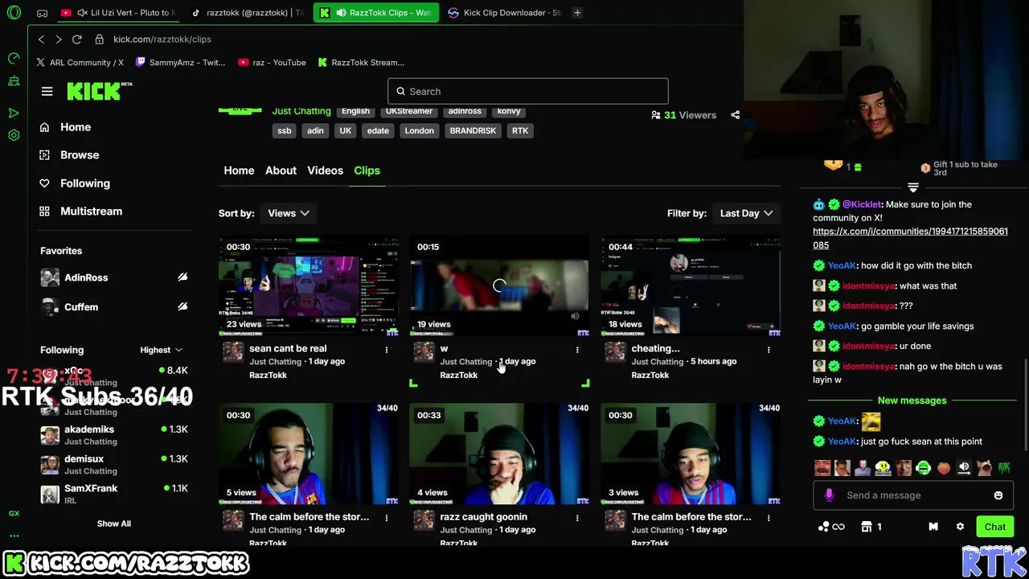Open options for 'razz caught goonin' clip
Image resolution: width=1029 pixels, height=579 pixels.
tap(577, 518)
